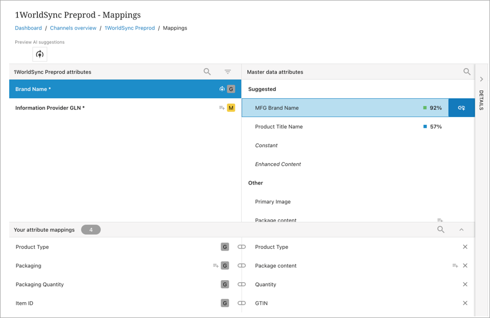Delete the GTIN mapping row

pyautogui.click(x=465, y=303)
